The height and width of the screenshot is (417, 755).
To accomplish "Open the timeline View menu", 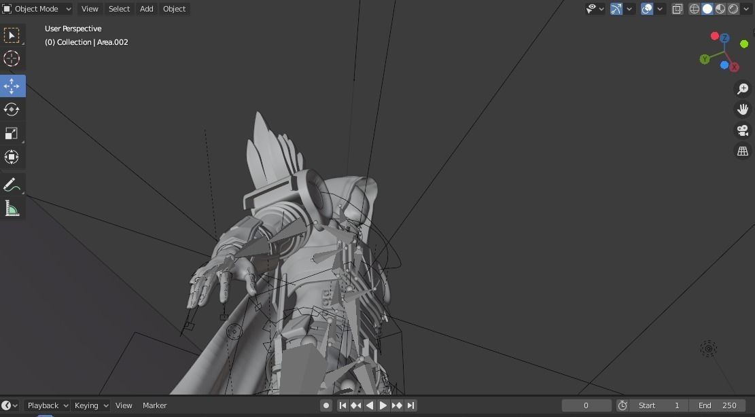I will point(124,405).
